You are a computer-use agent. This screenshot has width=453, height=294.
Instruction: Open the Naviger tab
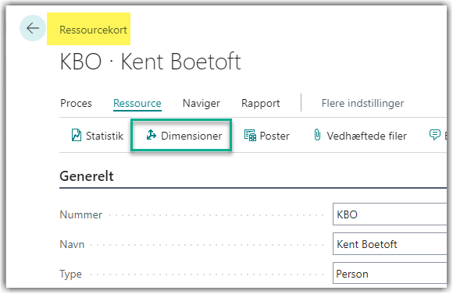202,103
